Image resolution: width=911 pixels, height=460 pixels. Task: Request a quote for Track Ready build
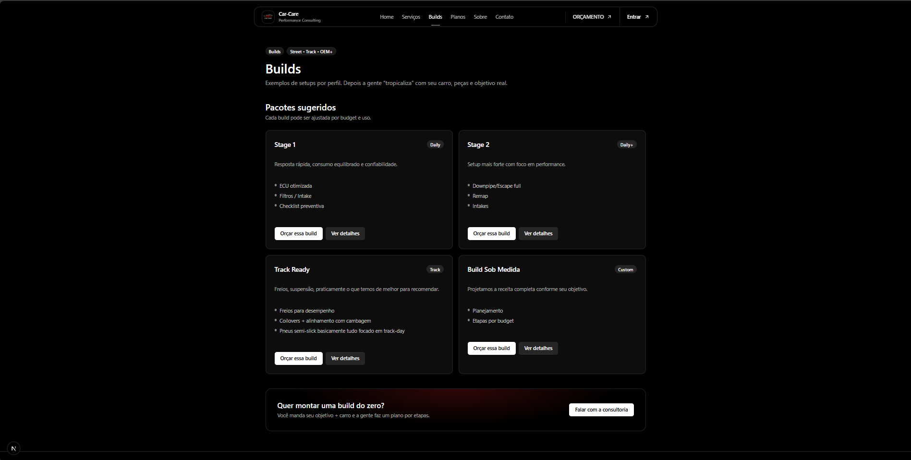pyautogui.click(x=298, y=358)
